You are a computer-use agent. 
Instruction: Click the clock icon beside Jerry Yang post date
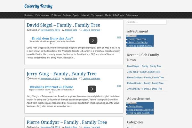point(28,78)
